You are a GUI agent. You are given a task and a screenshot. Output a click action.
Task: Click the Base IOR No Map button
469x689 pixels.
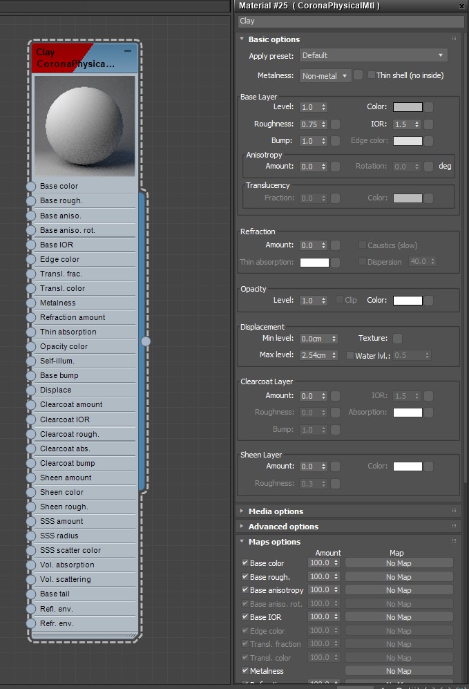[x=399, y=617]
